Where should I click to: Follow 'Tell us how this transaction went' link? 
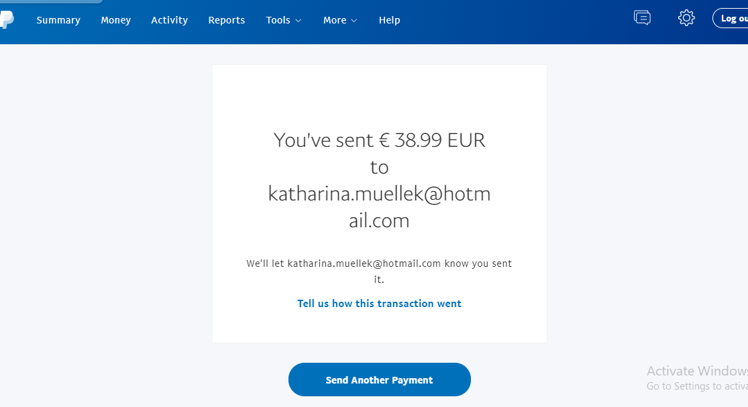pyautogui.click(x=379, y=304)
